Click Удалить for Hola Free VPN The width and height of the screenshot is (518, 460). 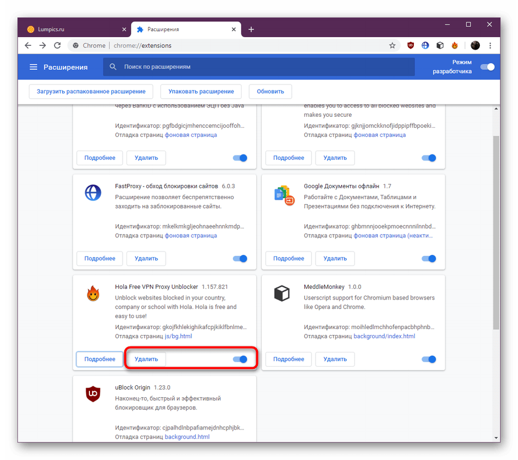point(146,359)
